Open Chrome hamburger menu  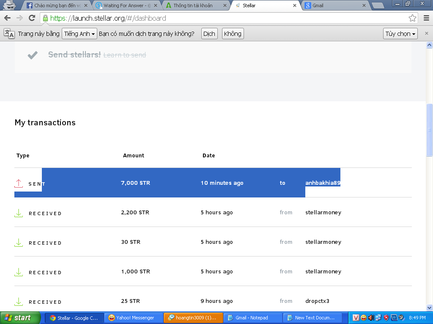coord(426,18)
